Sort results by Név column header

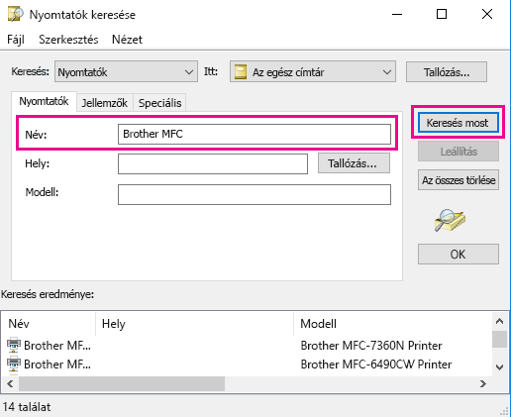(x=49, y=324)
